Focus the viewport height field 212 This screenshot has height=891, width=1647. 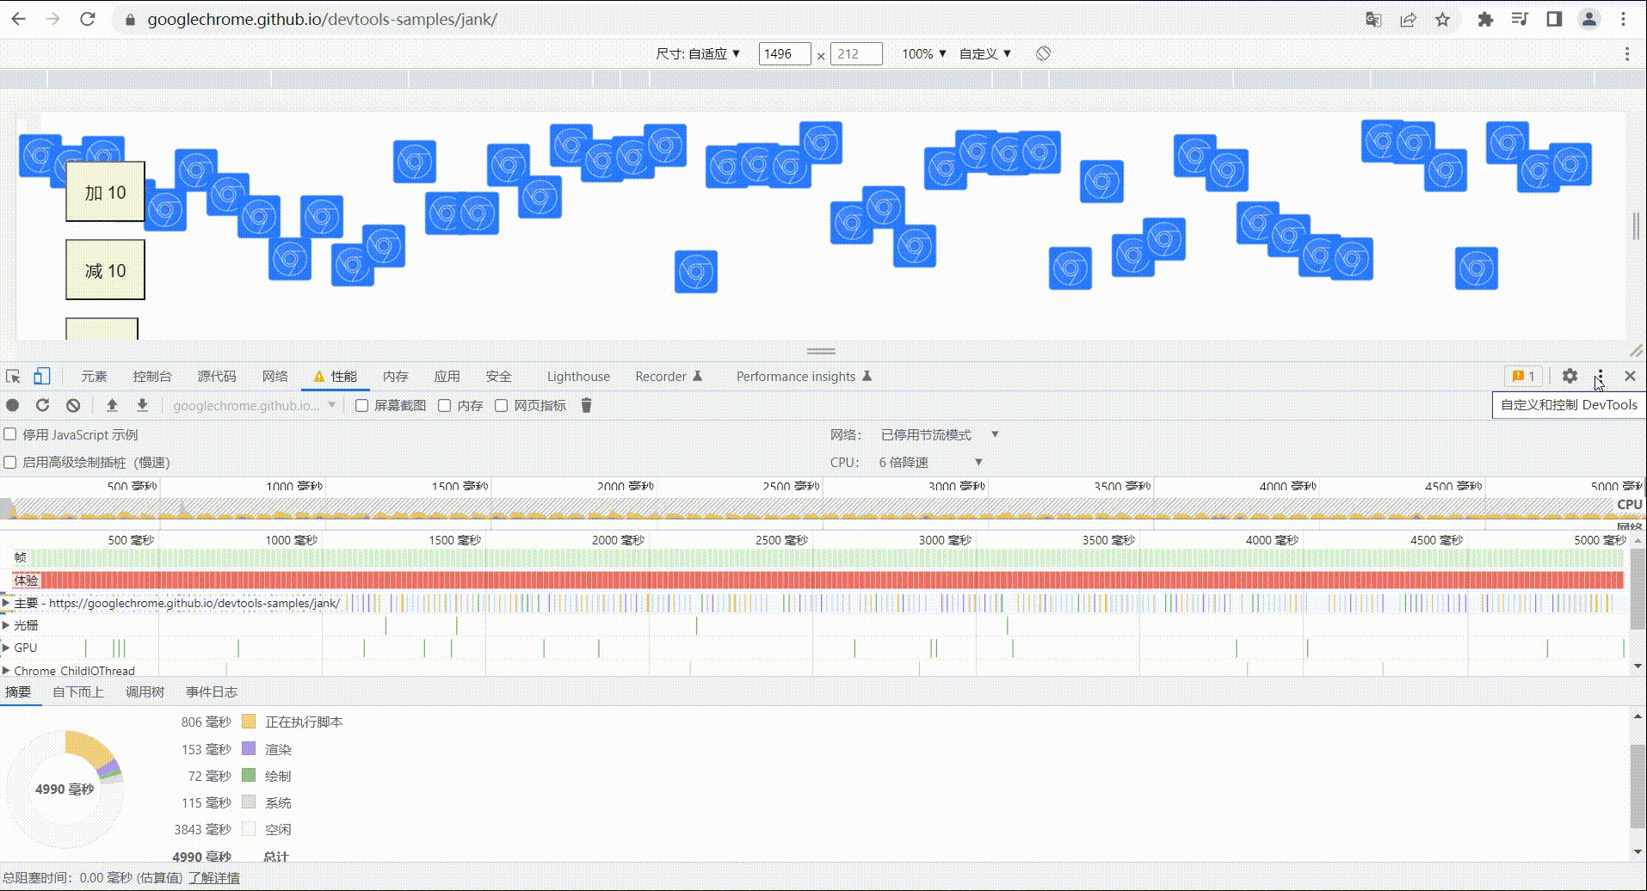856,53
